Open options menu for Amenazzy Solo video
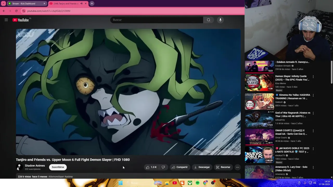Image resolution: width=333 pixels, height=187 pixels. pos(313,168)
